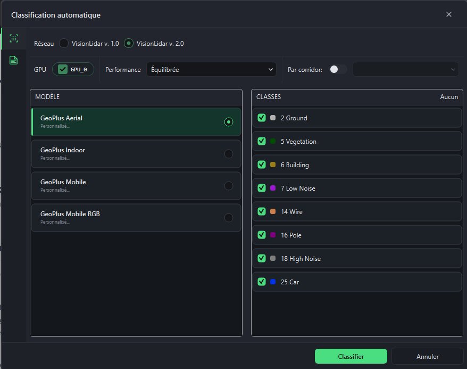This screenshot has height=369, width=467.
Task: Click Personnalisé under GeoPlus Indoor
Action: (x=55, y=158)
